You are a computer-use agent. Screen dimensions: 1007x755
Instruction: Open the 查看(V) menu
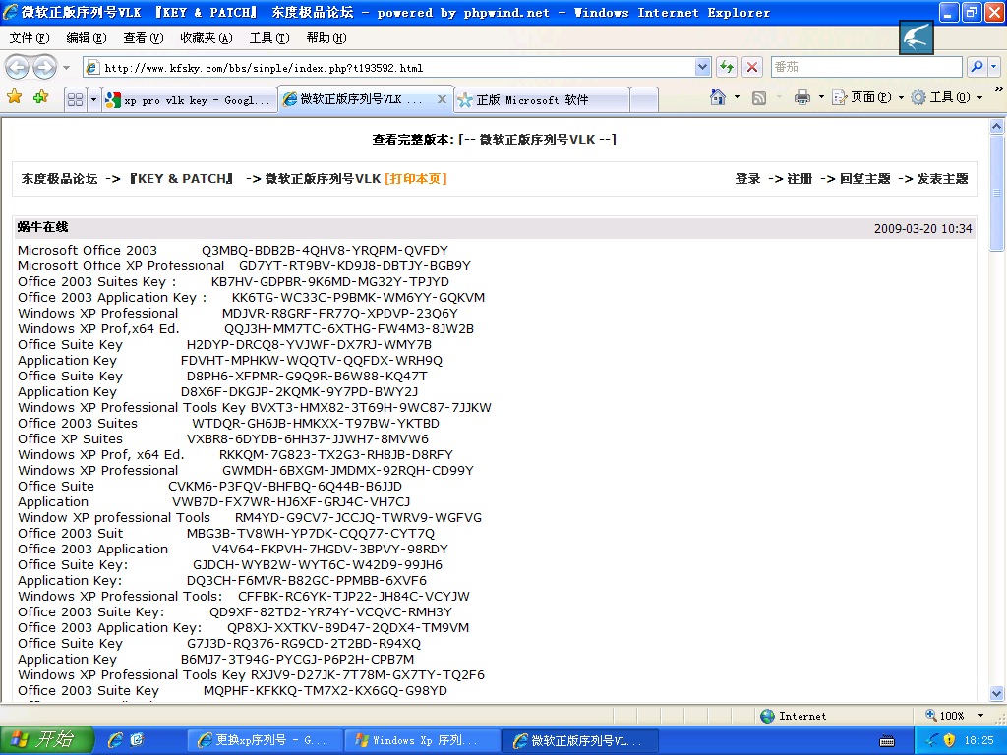point(144,38)
